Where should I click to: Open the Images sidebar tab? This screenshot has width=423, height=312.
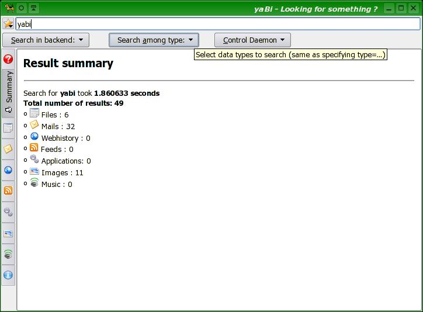8,233
